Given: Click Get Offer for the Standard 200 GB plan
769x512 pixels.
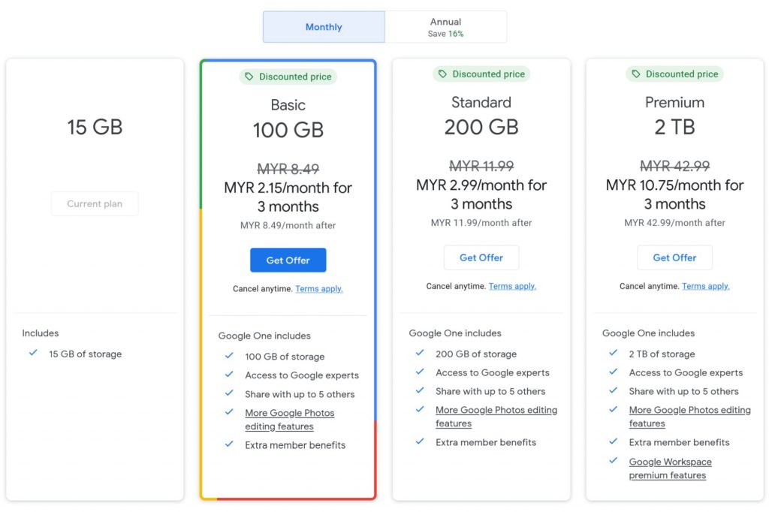Looking at the screenshot, I should (481, 258).
